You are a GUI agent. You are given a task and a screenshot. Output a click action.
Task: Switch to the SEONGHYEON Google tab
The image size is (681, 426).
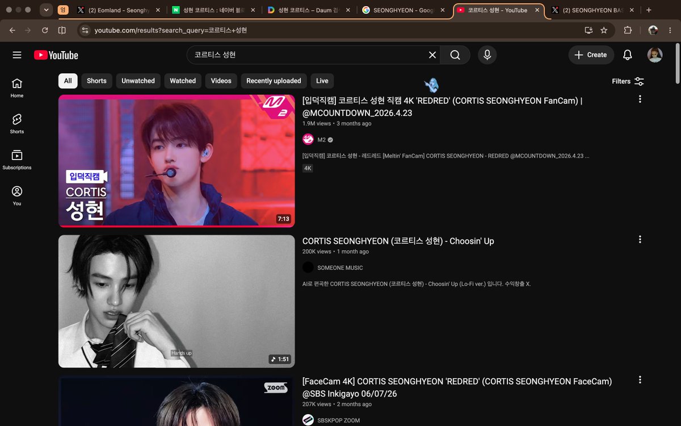pyautogui.click(x=405, y=10)
